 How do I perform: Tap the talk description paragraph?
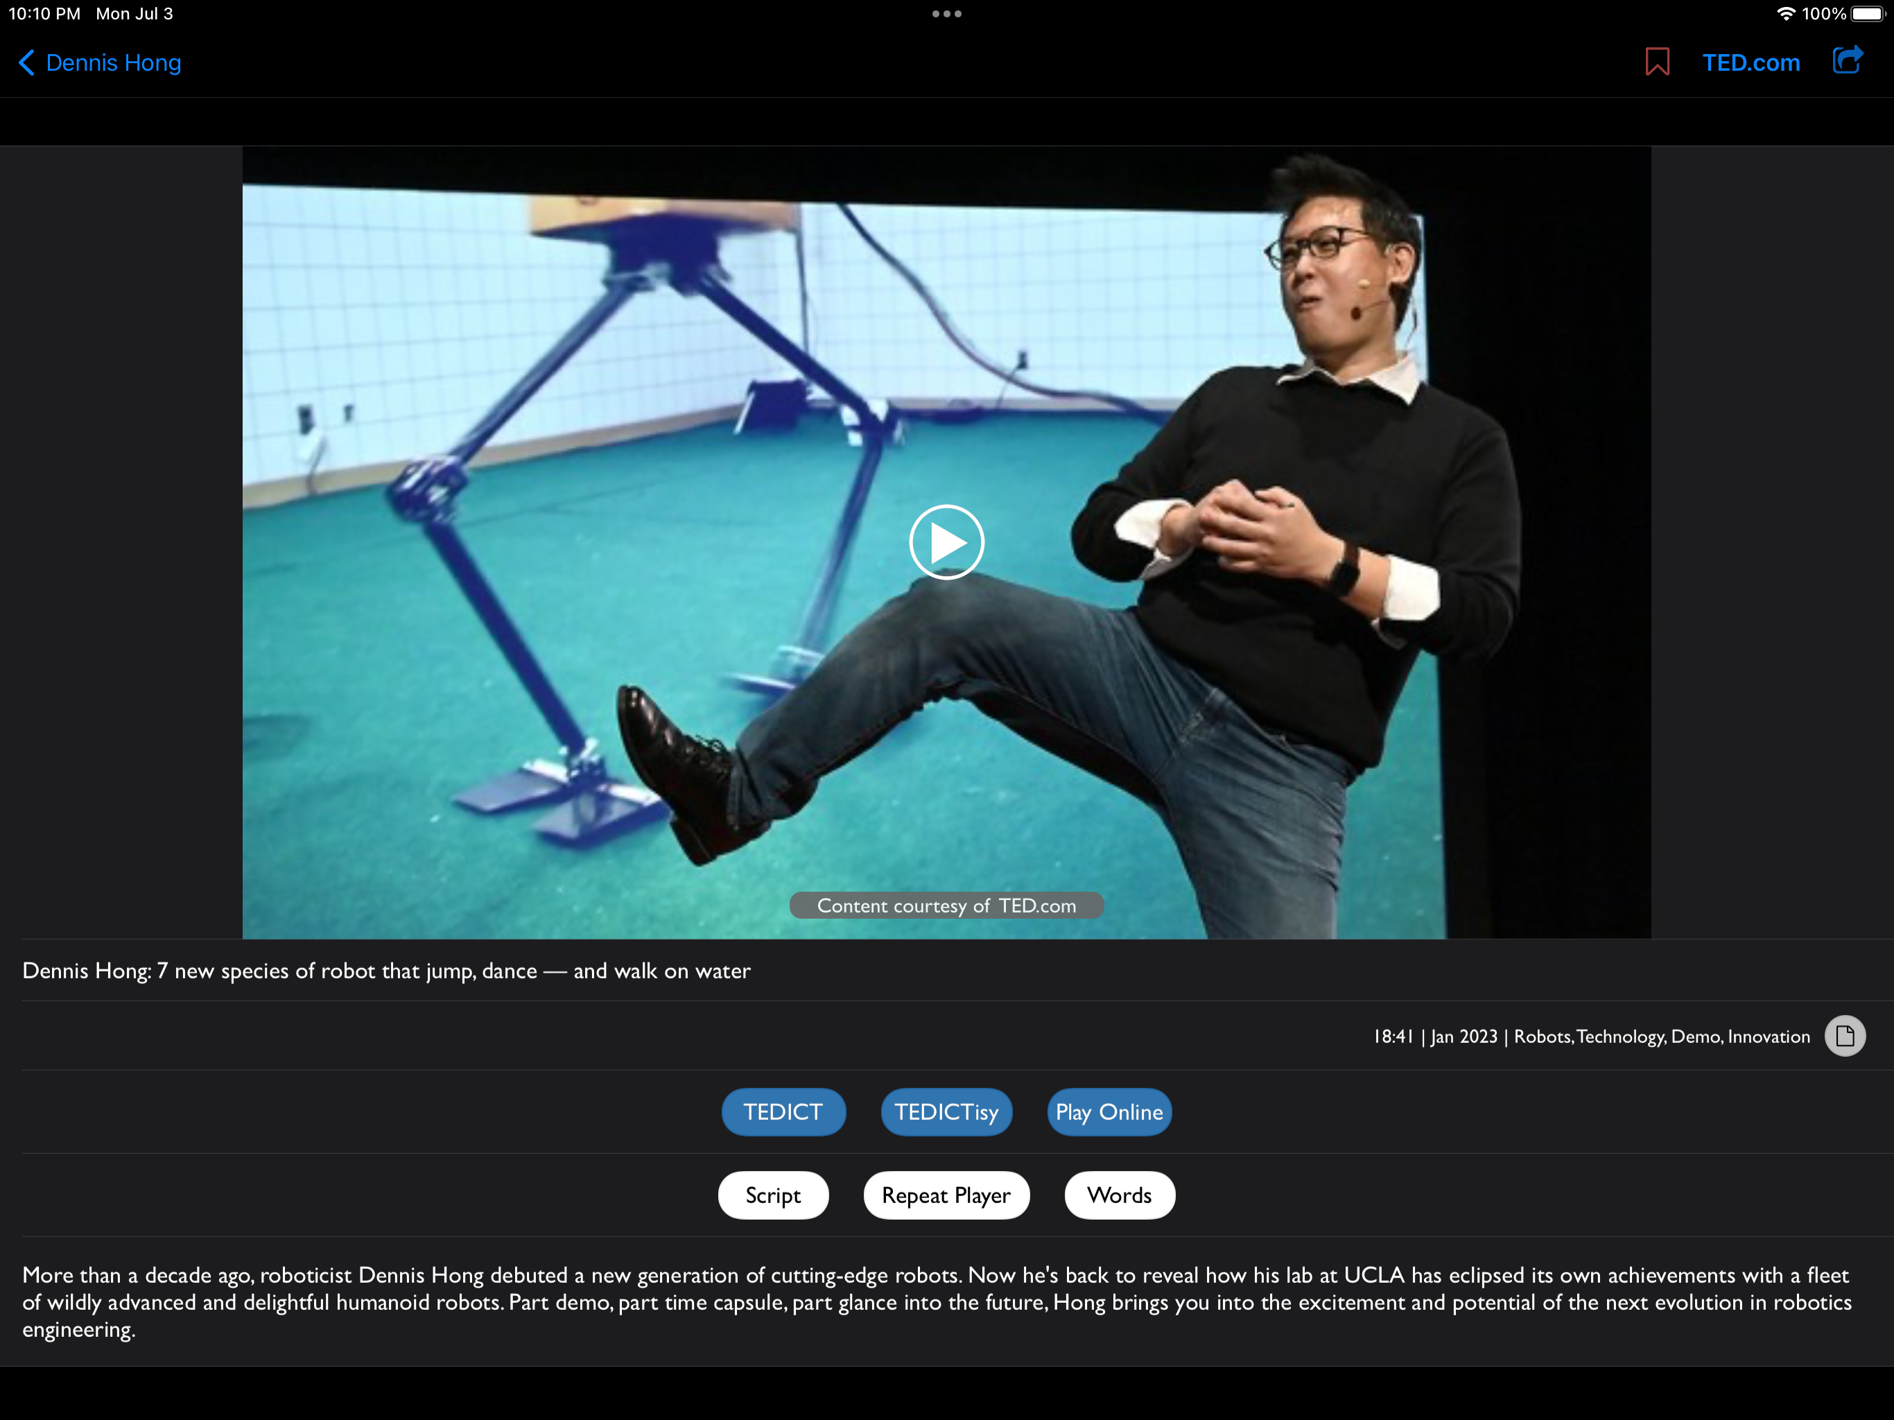coord(937,1302)
